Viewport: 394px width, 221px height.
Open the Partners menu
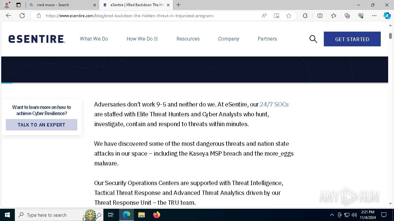click(267, 39)
